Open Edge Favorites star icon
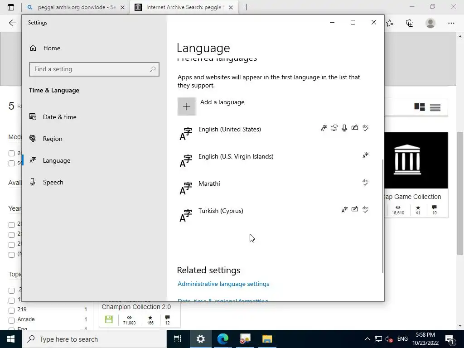This screenshot has width=464, height=348. [390, 23]
